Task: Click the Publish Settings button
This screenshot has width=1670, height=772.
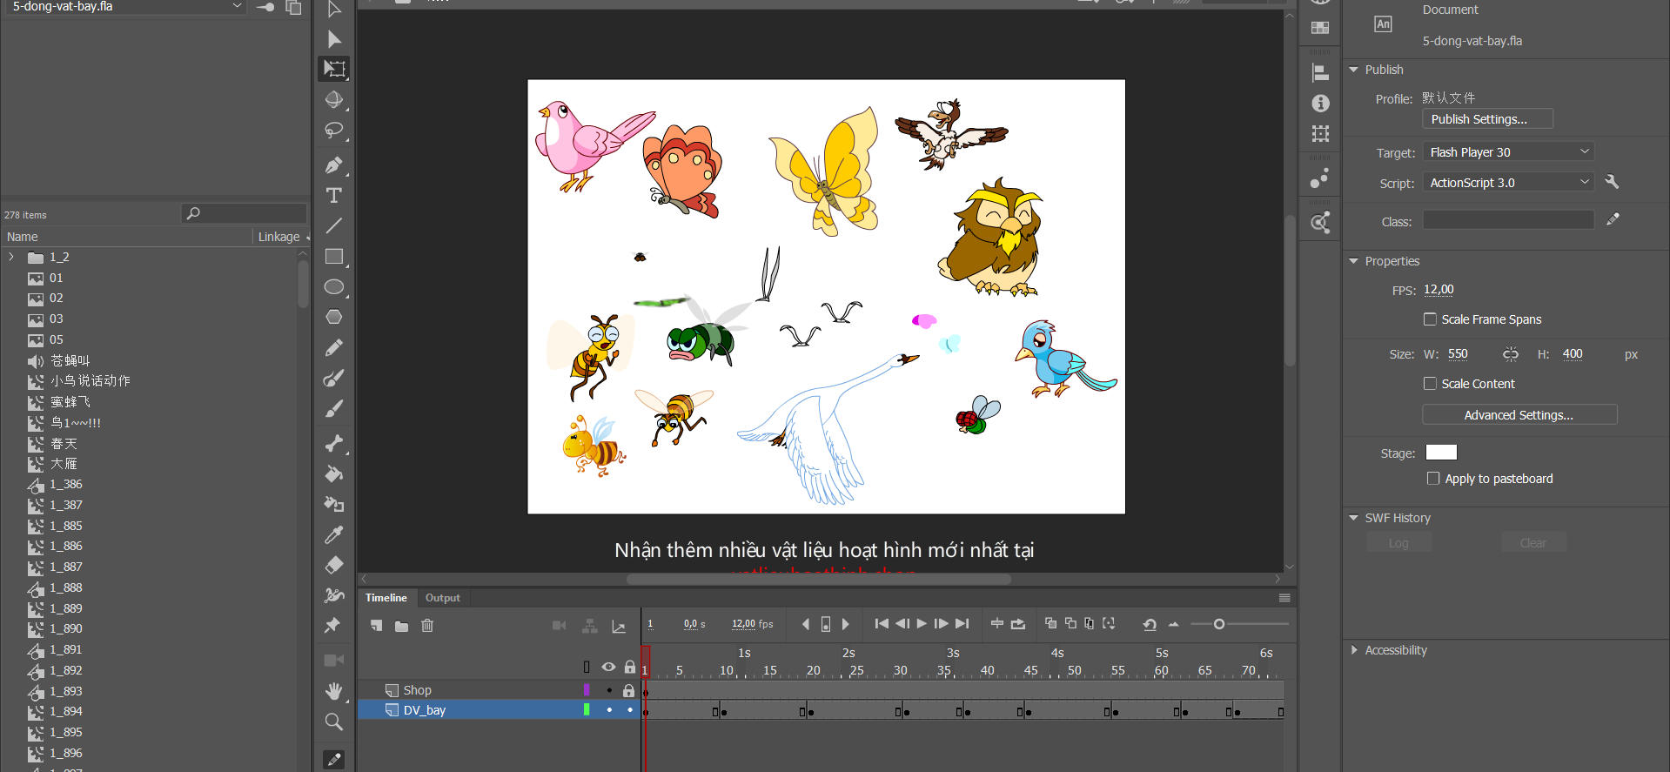Action: click(x=1486, y=119)
